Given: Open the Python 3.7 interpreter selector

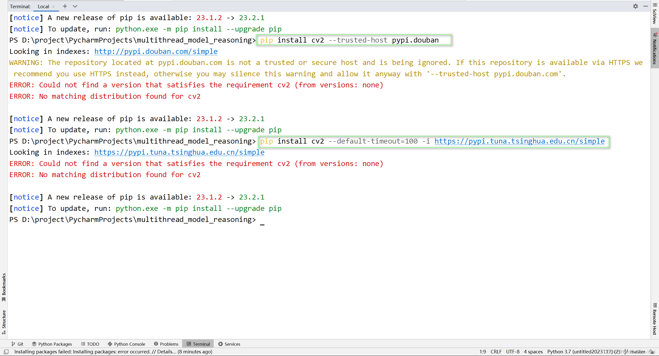Looking at the screenshot, I should 583,352.
